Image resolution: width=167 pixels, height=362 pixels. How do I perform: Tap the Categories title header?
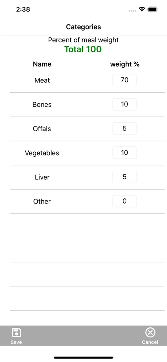point(83,27)
